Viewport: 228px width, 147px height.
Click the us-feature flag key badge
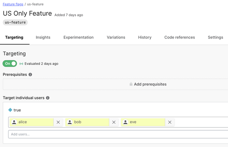click(15, 22)
